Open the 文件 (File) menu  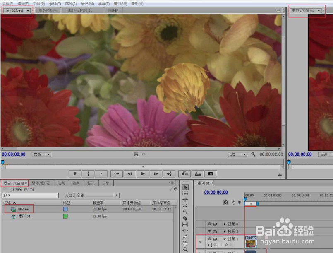coord(7,4)
